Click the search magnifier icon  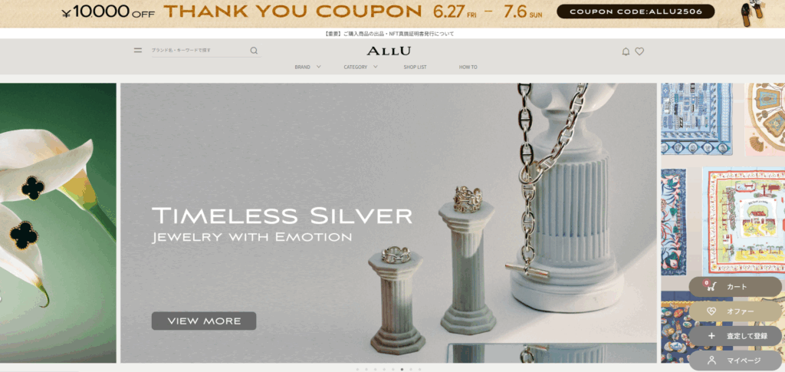click(254, 50)
